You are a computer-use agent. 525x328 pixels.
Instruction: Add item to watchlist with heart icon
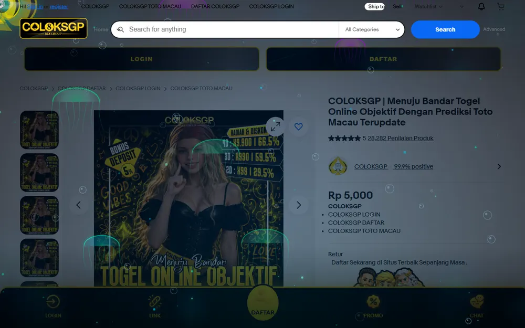[x=298, y=126]
